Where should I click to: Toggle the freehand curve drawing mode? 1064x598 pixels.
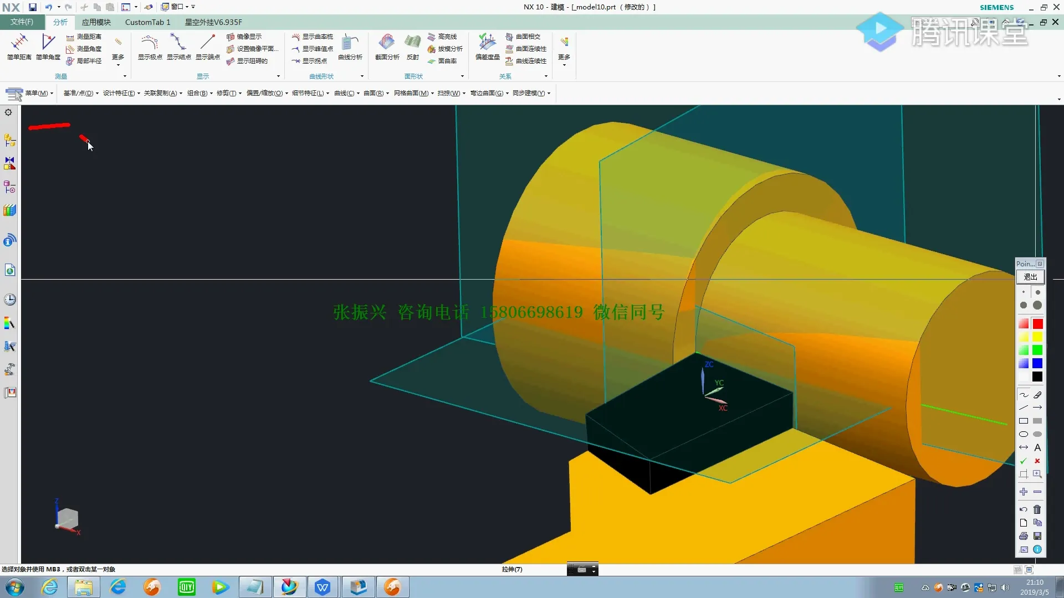click(x=1024, y=395)
